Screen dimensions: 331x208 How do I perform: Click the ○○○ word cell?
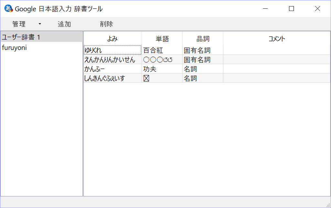(162, 60)
